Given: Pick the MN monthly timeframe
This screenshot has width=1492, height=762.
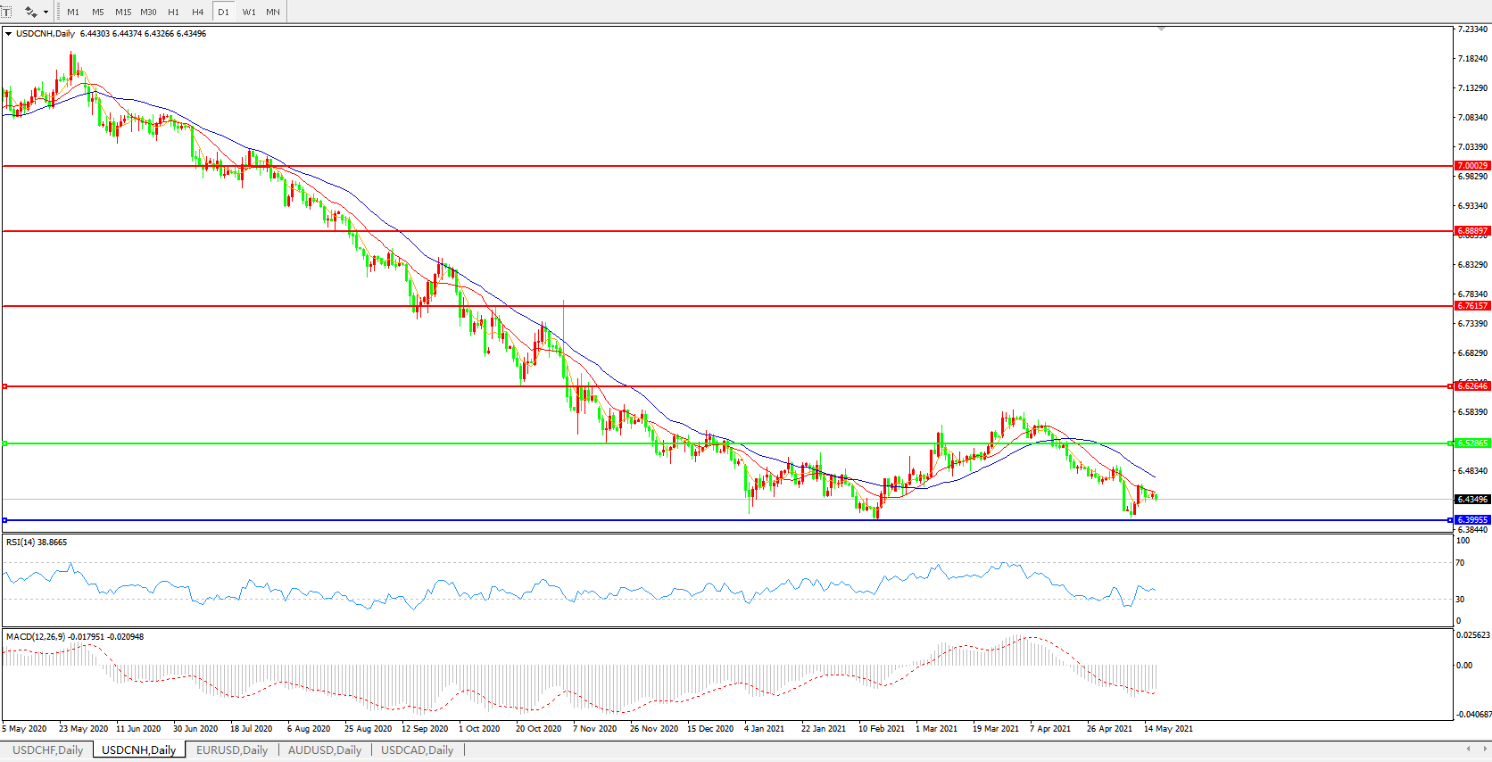Looking at the screenshot, I should [273, 12].
